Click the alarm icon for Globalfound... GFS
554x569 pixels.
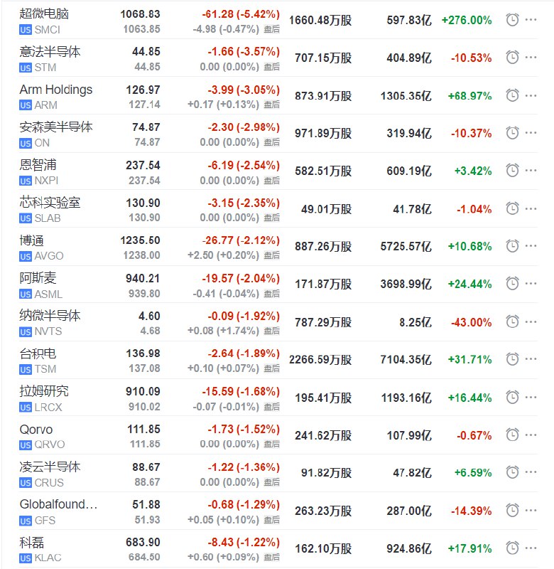coord(512,511)
